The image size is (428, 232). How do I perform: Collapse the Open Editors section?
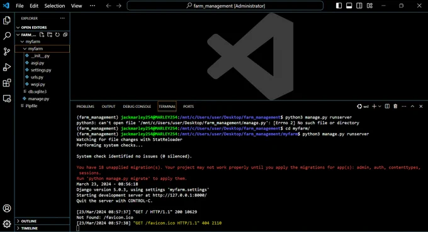pos(43,27)
